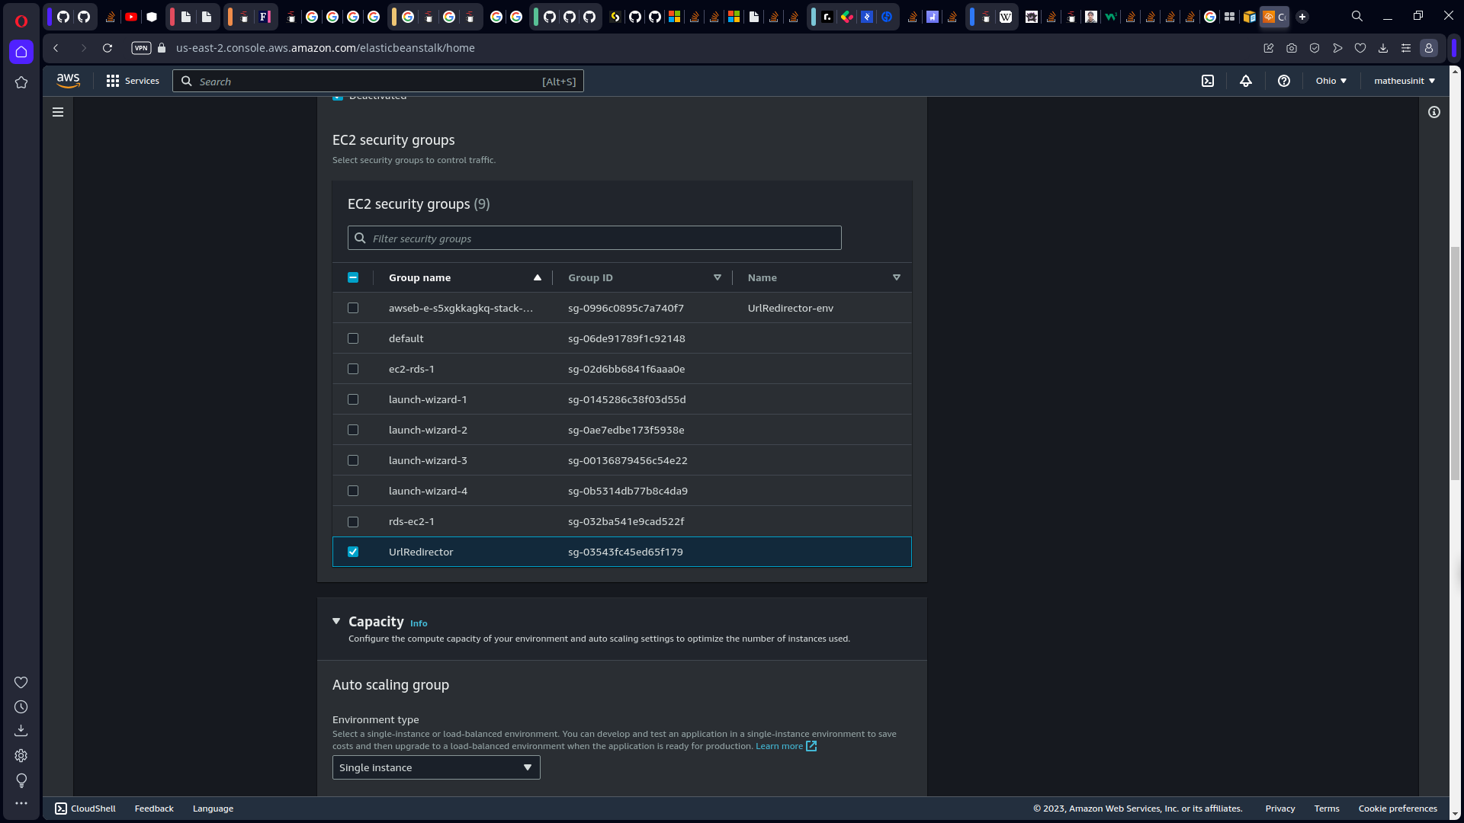1464x823 pixels.
Task: Open CloudShell terminal icon in AWS header
Action: point(1209,81)
